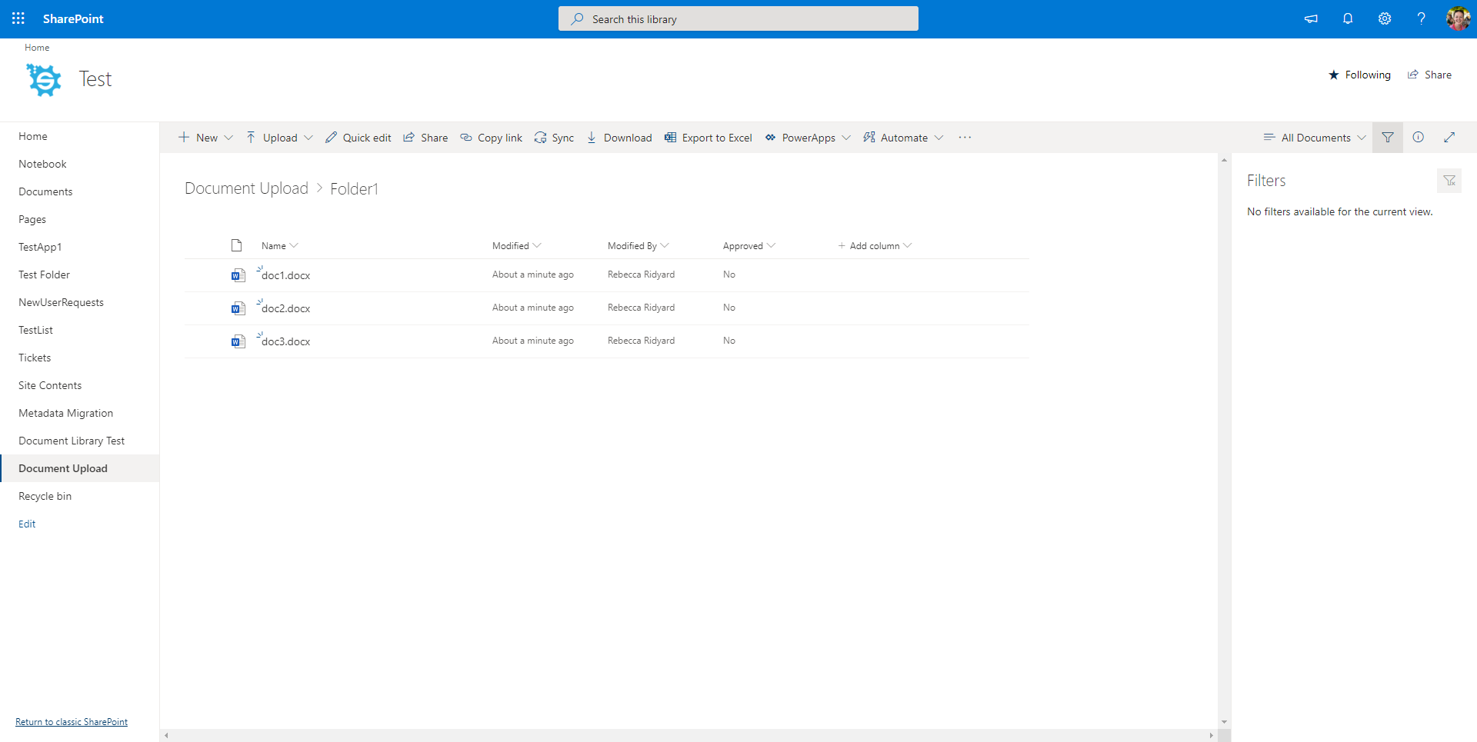Open the notifications bell
The width and height of the screenshot is (1477, 742).
point(1348,18)
